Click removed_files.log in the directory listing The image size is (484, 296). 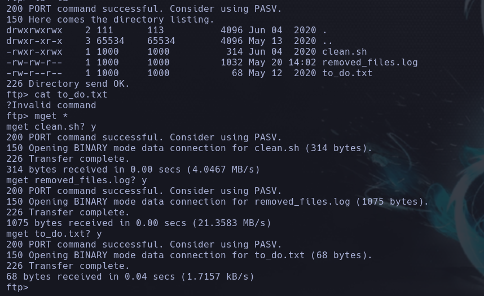coord(370,63)
